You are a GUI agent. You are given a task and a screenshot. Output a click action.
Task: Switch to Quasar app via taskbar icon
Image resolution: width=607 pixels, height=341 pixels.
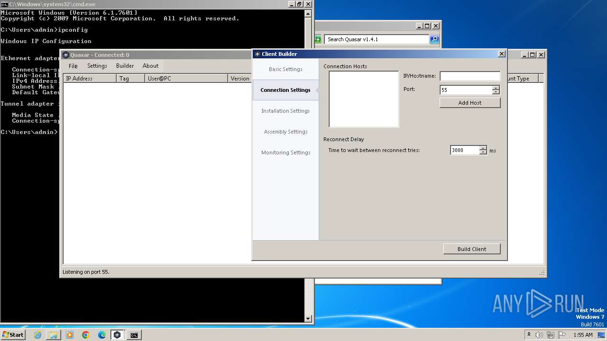click(x=117, y=335)
